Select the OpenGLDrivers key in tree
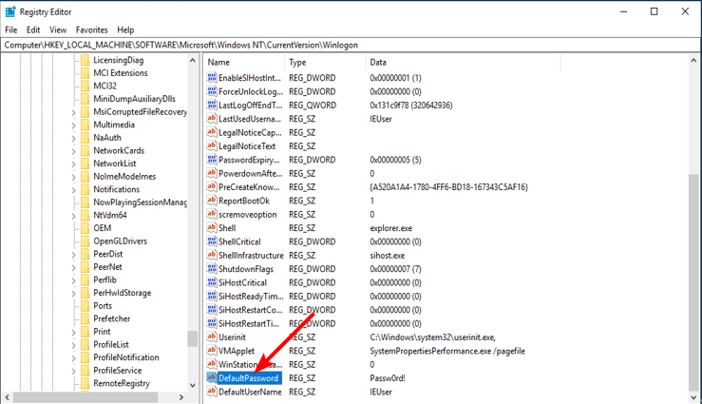 point(120,240)
